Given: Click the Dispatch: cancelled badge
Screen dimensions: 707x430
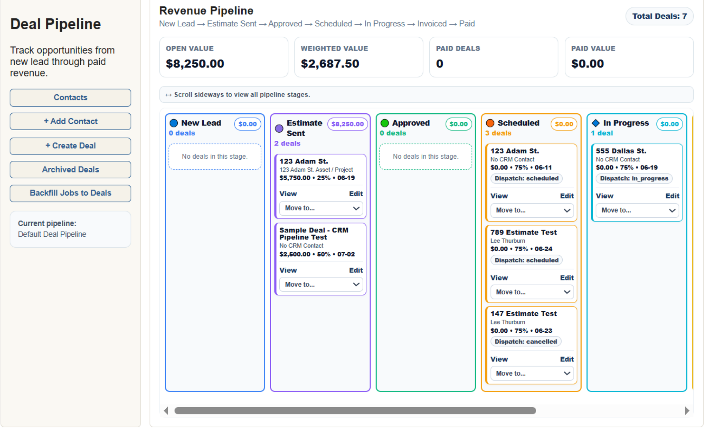Looking at the screenshot, I should point(526,341).
